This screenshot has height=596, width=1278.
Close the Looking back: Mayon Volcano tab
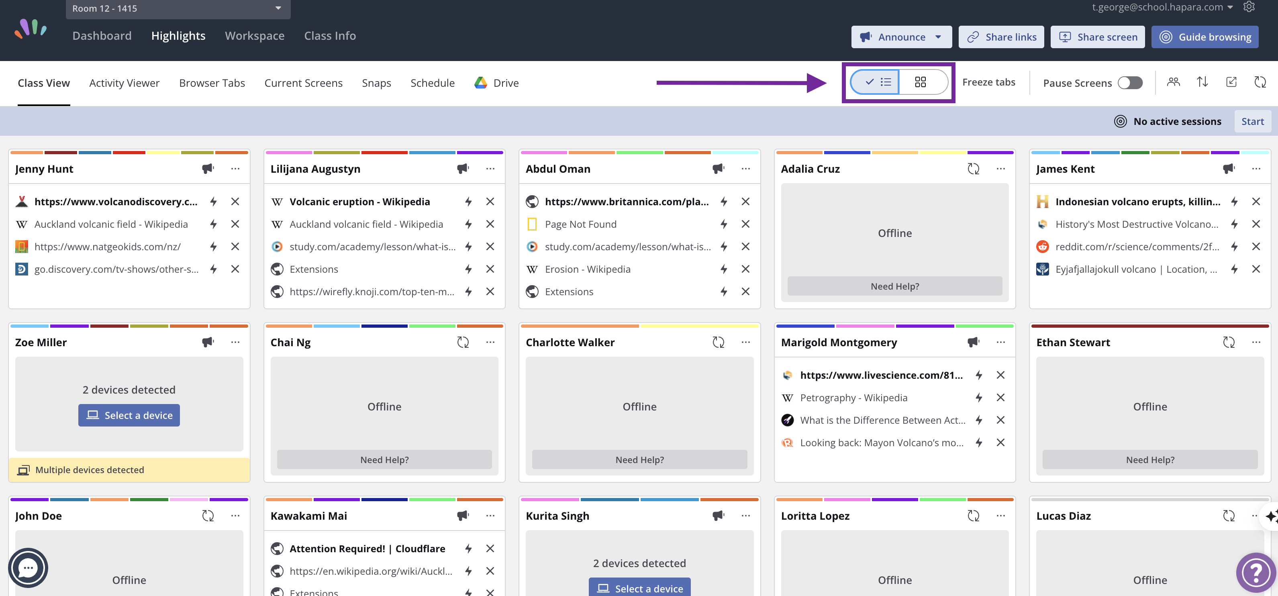click(x=1000, y=443)
